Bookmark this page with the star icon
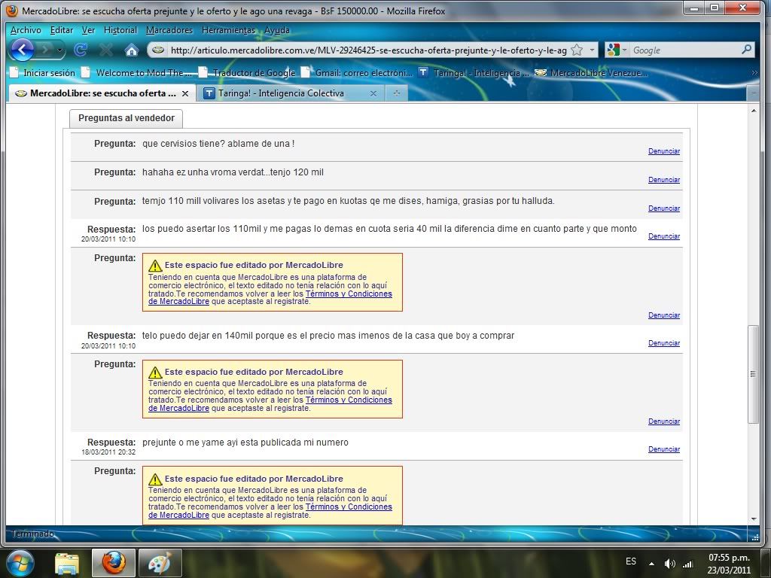 click(x=577, y=50)
